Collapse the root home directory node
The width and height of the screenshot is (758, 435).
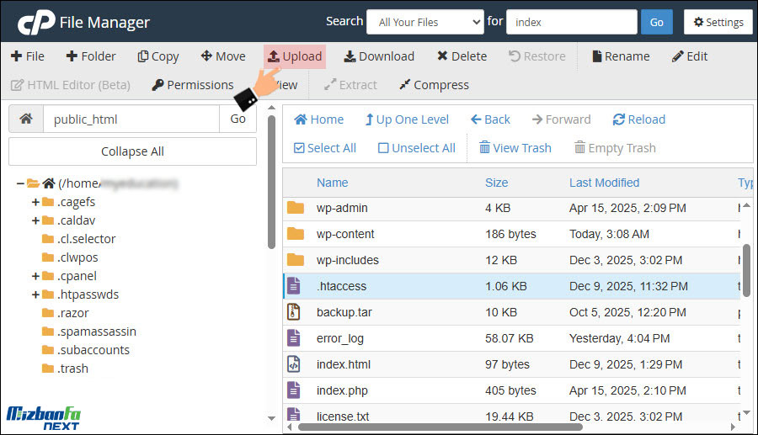(19, 183)
